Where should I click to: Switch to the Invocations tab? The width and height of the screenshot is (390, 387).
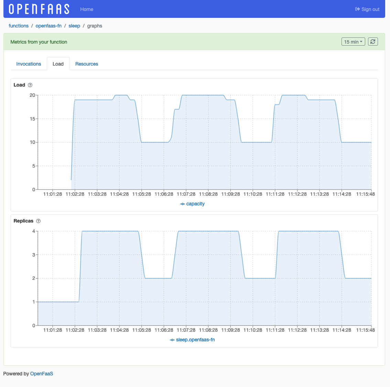coord(29,64)
